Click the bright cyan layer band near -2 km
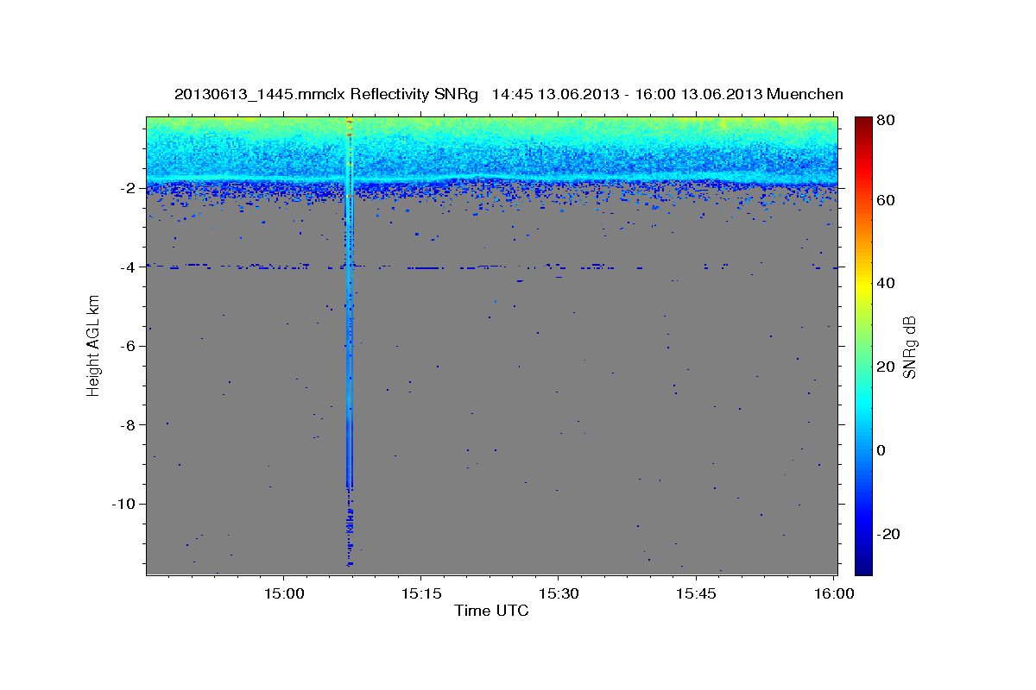 [491, 179]
